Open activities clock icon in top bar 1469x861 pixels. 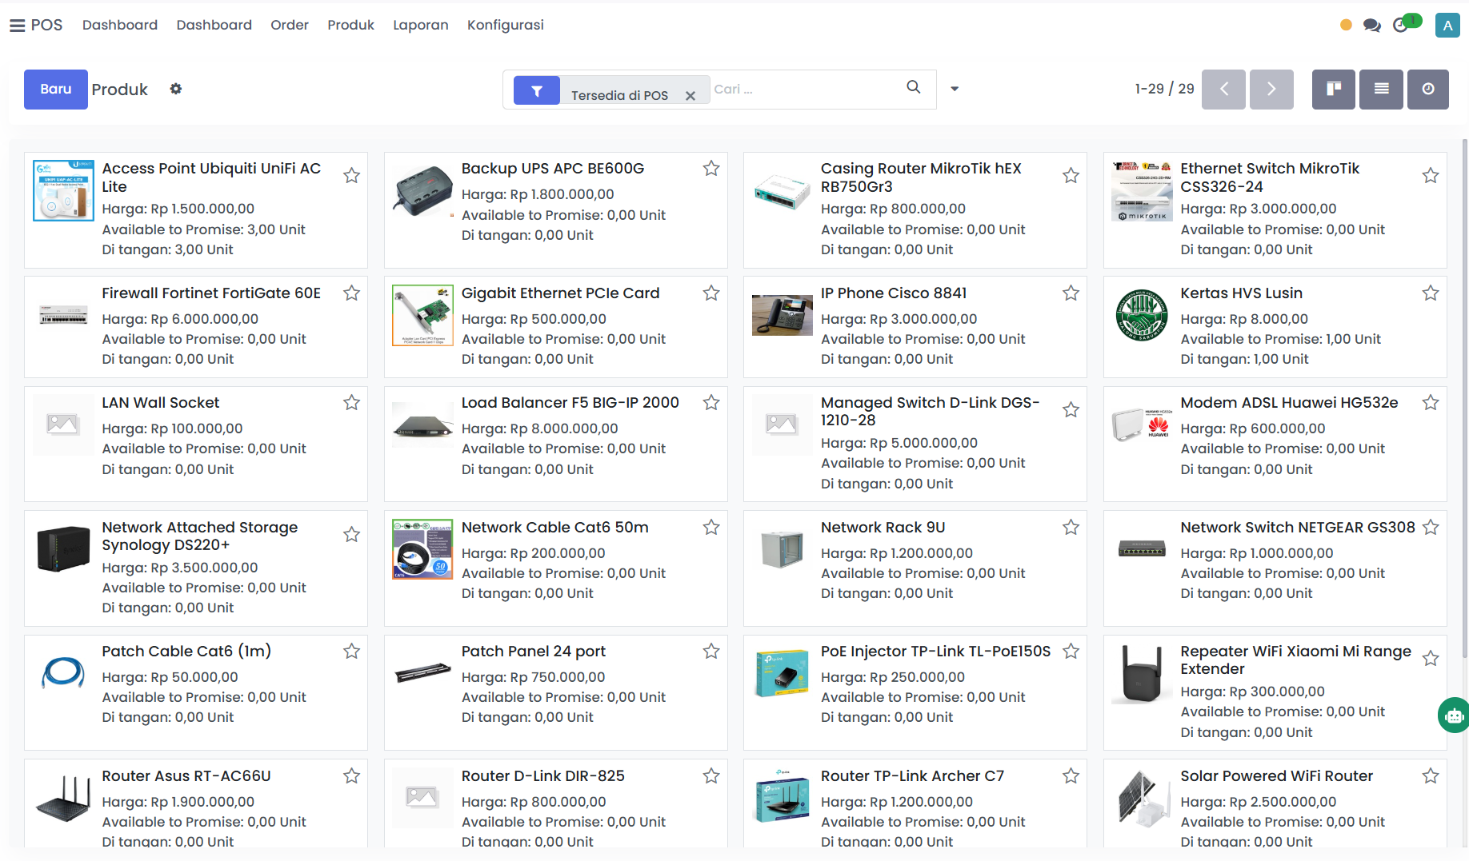point(1401,26)
